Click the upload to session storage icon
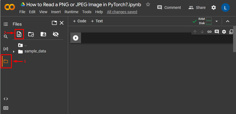236x114 pixels. (x=19, y=34)
